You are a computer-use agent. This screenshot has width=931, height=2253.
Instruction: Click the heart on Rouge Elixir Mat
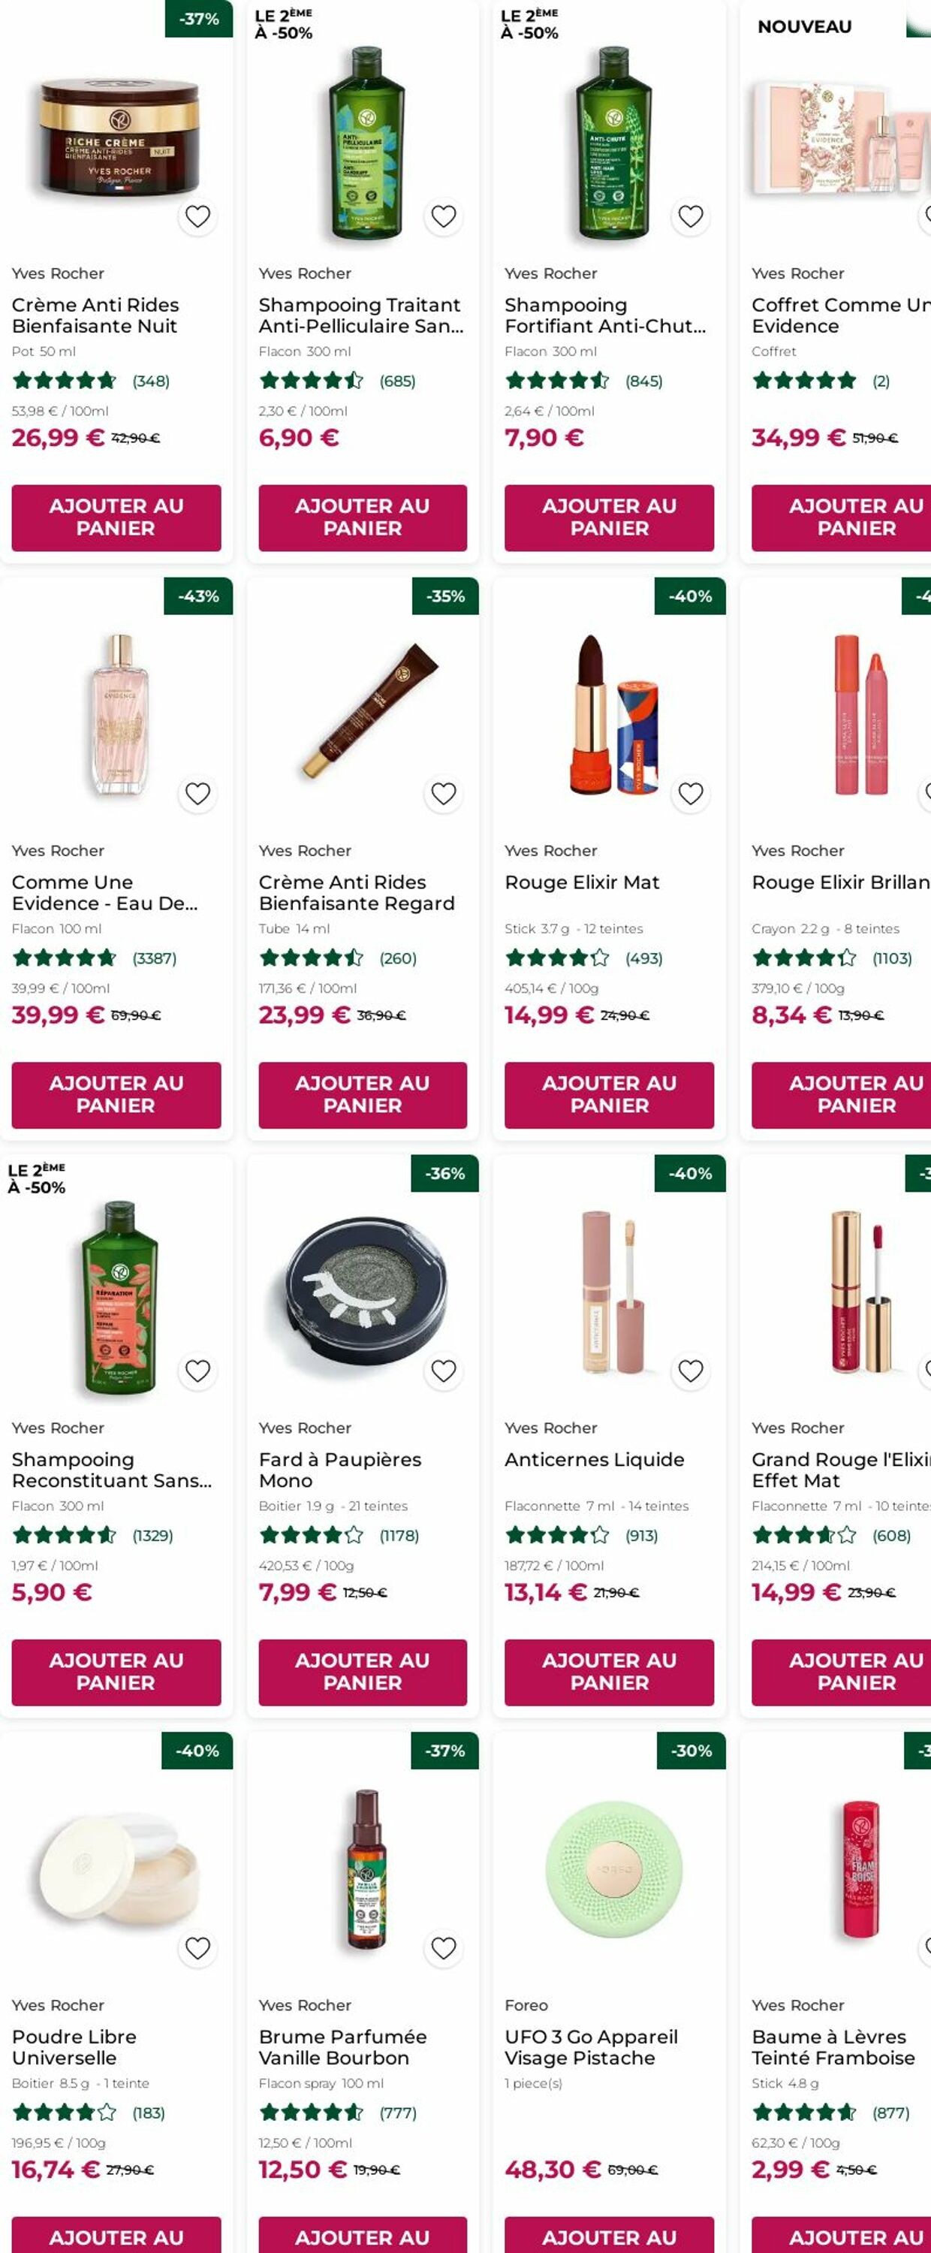[x=690, y=792]
